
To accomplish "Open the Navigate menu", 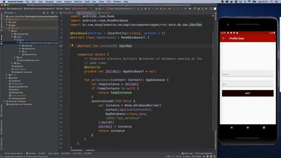I will 49,1.
